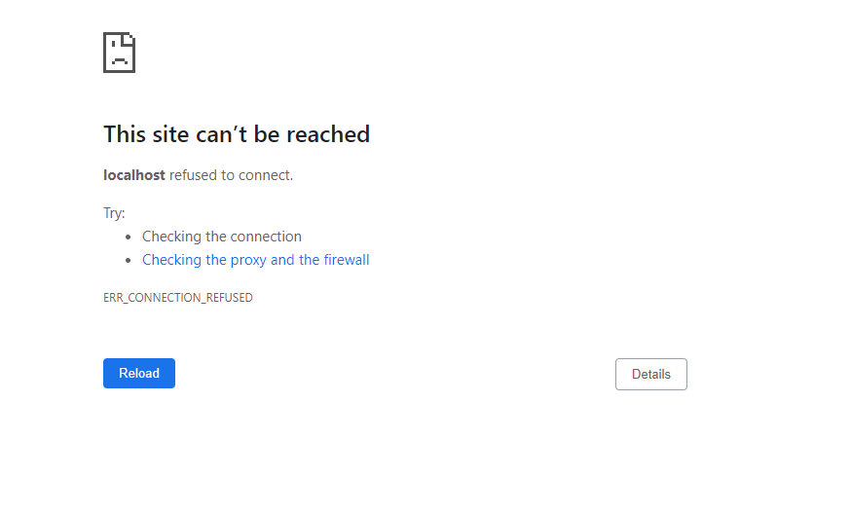This screenshot has width=851, height=512.
Task: Click the bullet before 'Checking the connection'
Action: (x=129, y=237)
